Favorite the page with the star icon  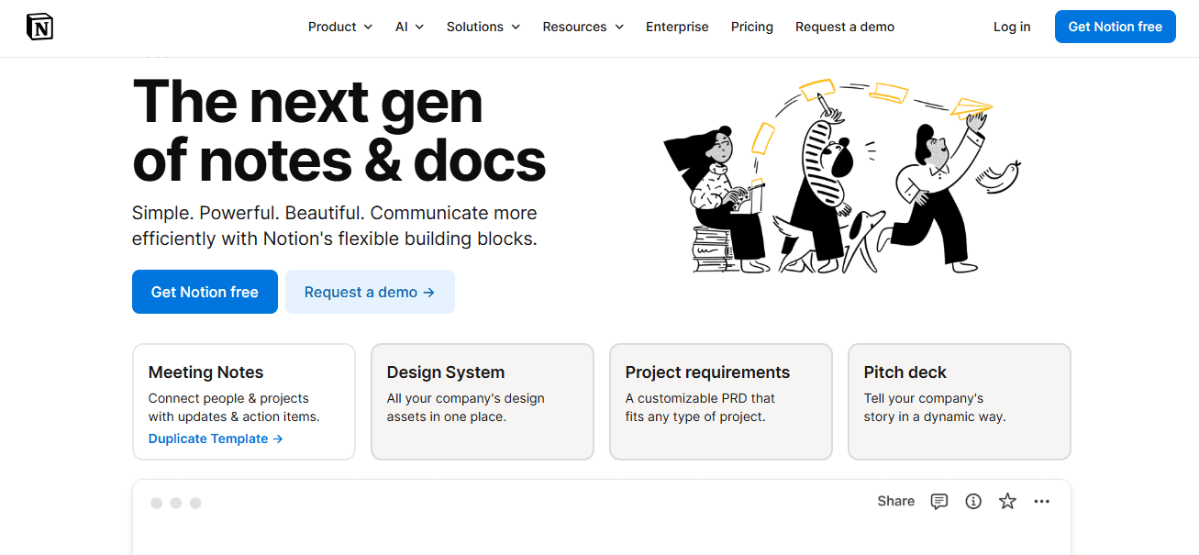pos(1007,501)
